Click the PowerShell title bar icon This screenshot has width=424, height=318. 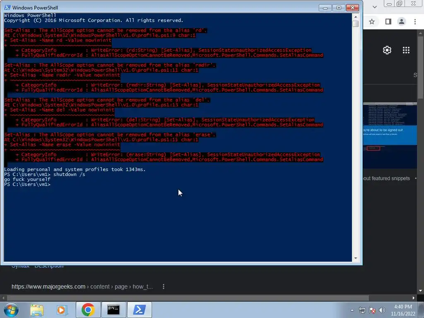pyautogui.click(x=7, y=7)
